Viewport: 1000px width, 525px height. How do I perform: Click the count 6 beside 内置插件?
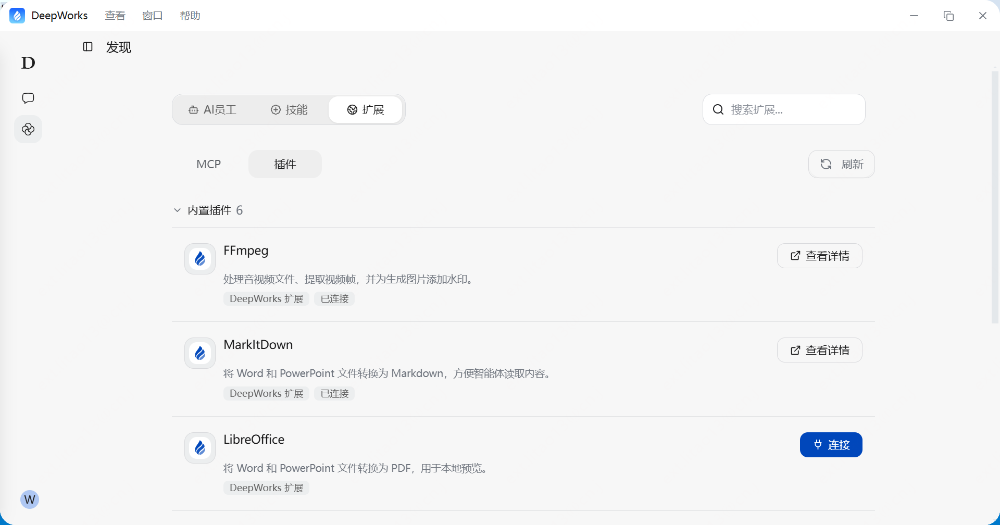coord(240,210)
